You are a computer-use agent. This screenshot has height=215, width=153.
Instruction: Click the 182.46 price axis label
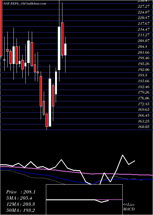pos(144,87)
